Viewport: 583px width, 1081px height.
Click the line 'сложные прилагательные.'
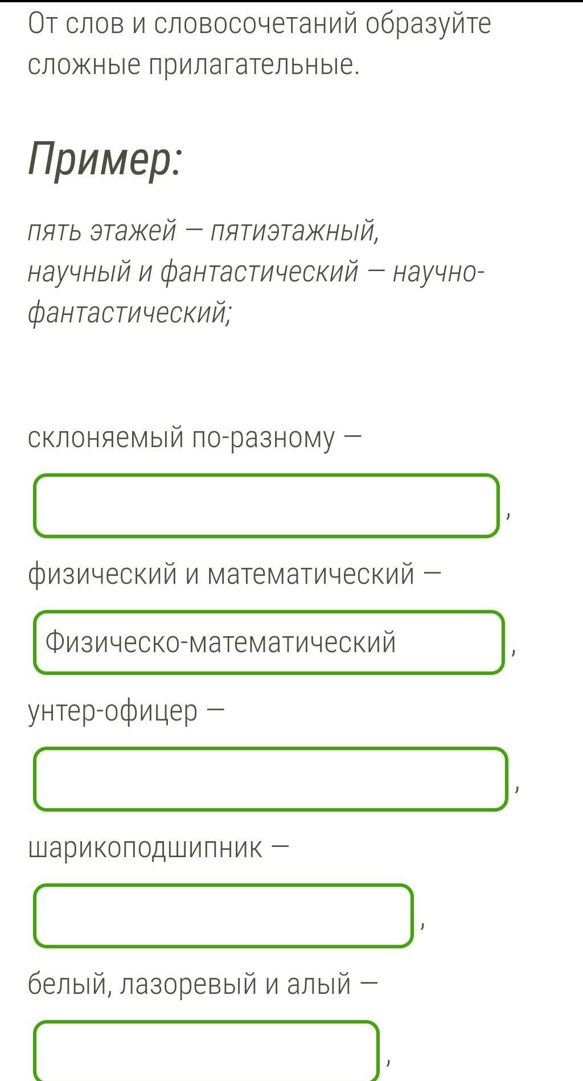click(x=194, y=65)
